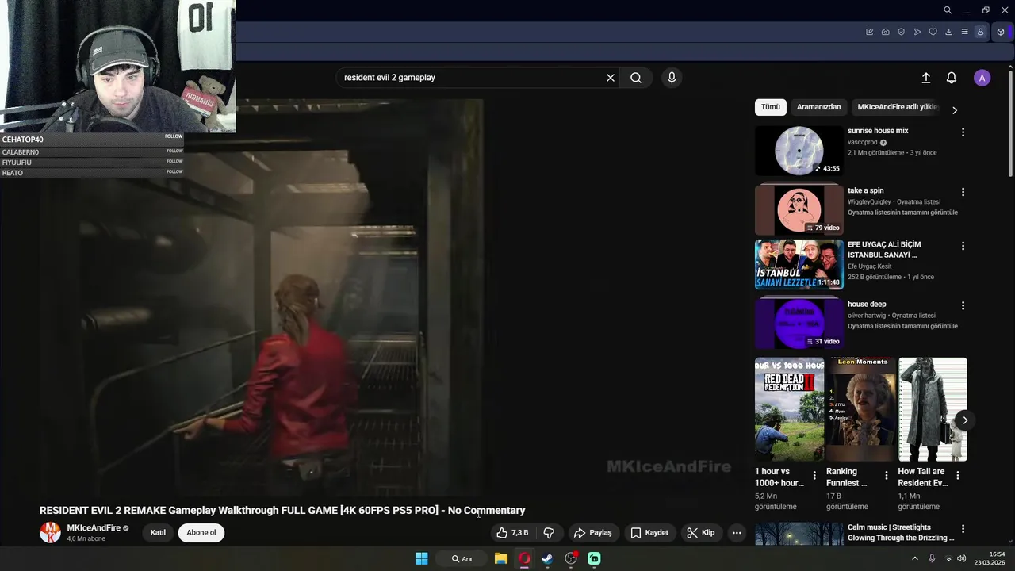1015x571 pixels.
Task: Open Opera easy setup sliders icon
Action: (964, 32)
